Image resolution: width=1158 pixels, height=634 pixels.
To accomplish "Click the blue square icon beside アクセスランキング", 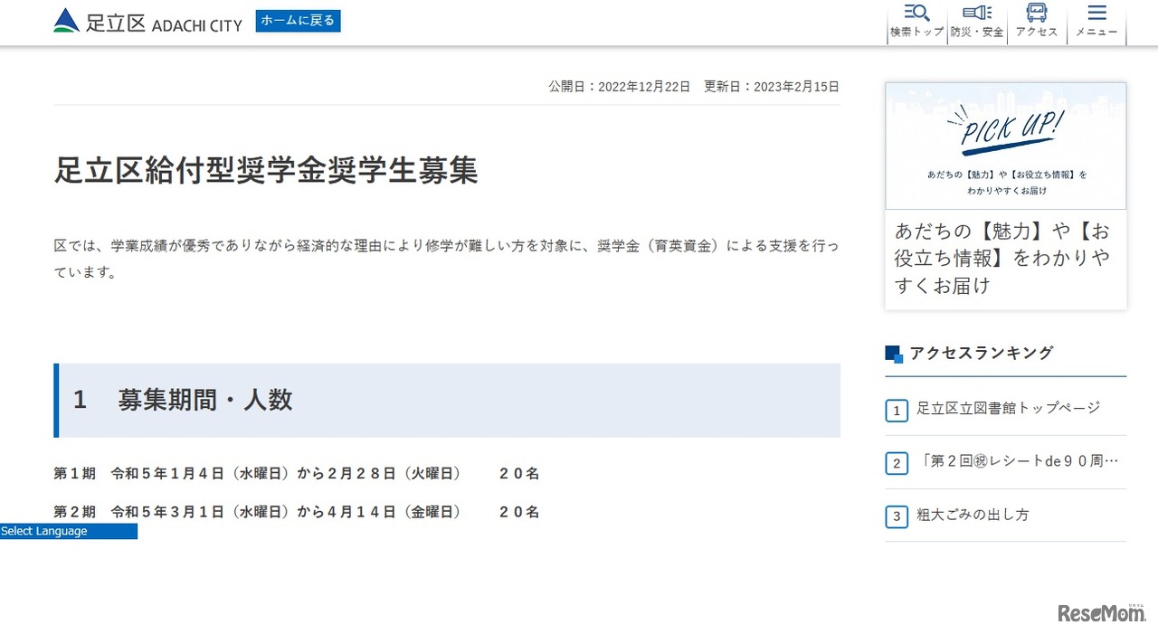I will [x=893, y=354].
